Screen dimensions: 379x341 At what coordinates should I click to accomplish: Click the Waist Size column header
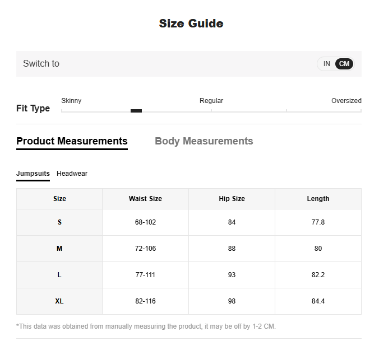[x=145, y=199]
